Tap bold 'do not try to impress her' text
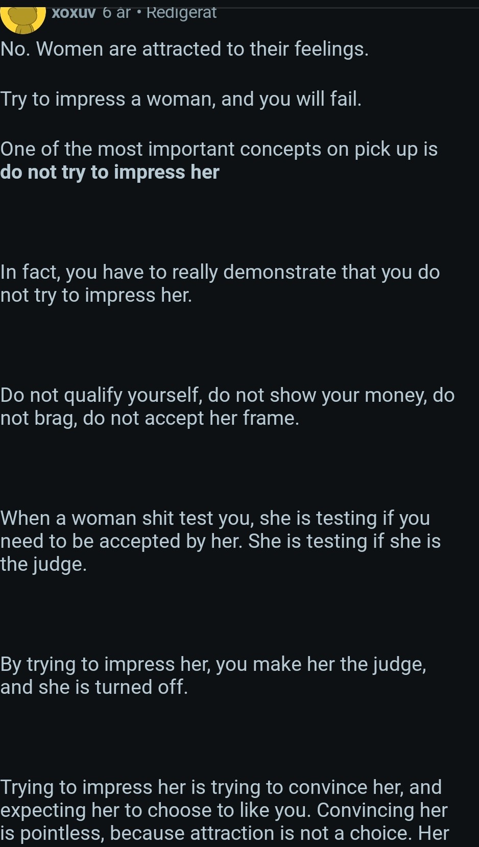Image resolution: width=479 pixels, height=847 pixels. (110, 173)
